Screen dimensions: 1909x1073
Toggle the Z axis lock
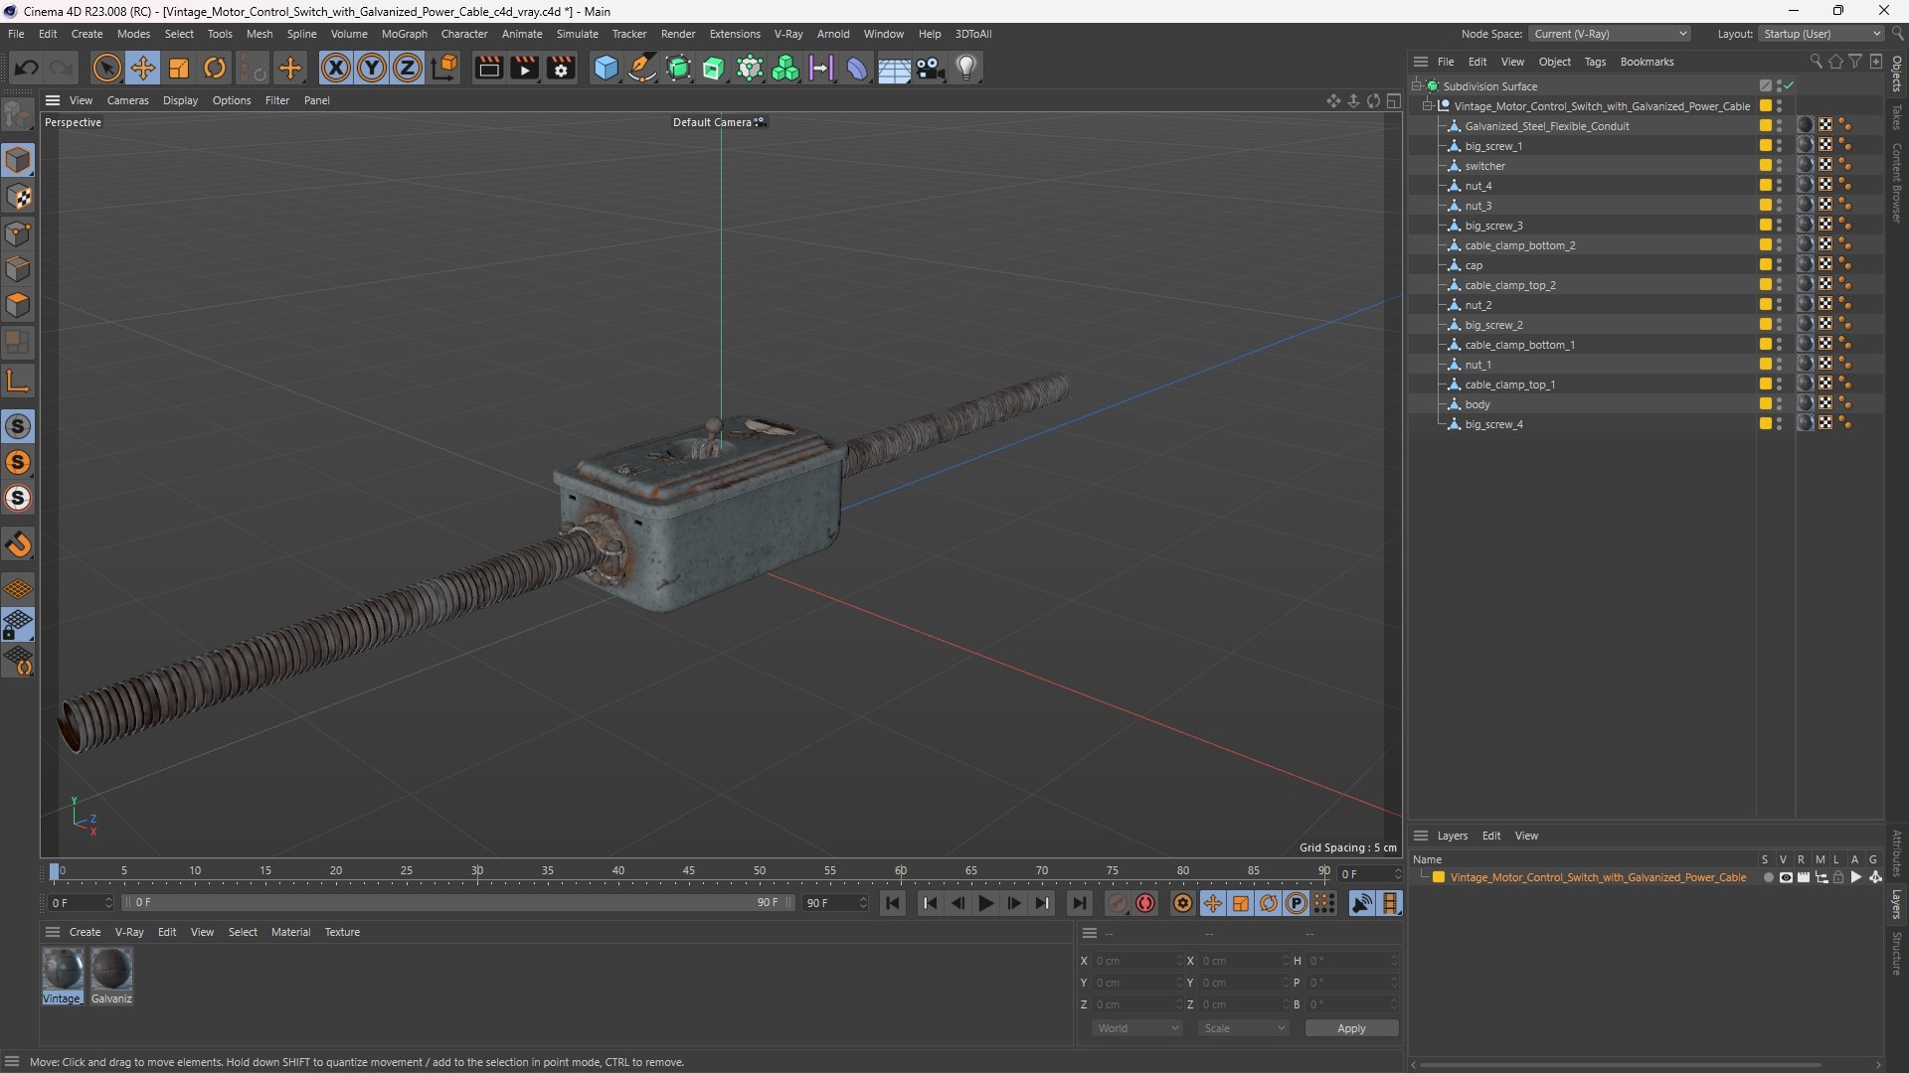click(x=408, y=68)
